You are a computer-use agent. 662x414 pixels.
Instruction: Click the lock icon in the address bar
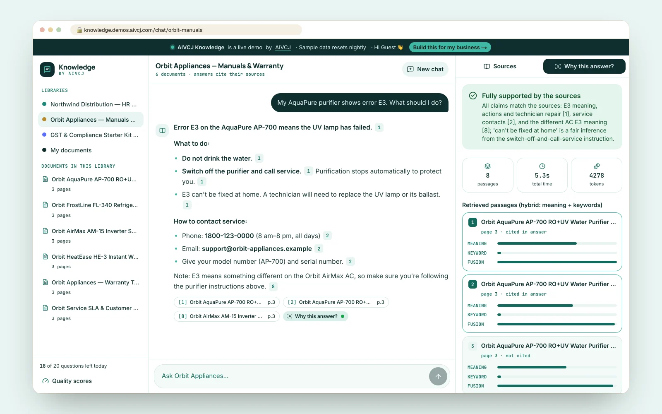(79, 30)
